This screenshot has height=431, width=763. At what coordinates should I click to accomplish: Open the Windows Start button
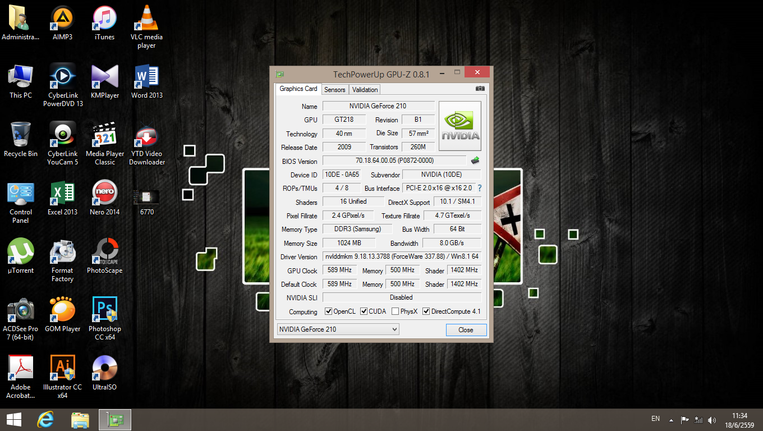pyautogui.click(x=14, y=420)
